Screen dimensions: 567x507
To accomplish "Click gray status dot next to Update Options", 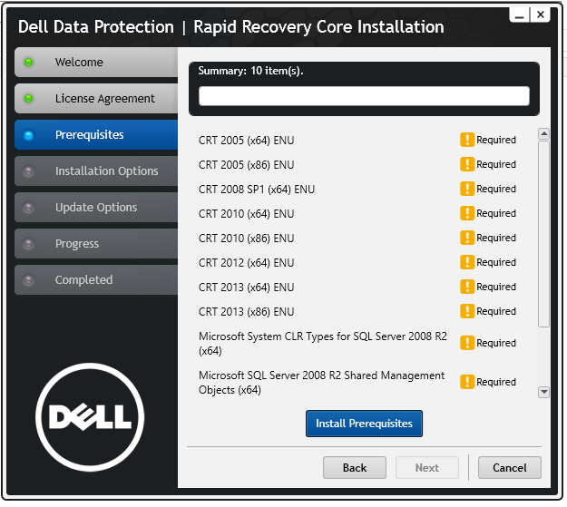I will coord(28,207).
